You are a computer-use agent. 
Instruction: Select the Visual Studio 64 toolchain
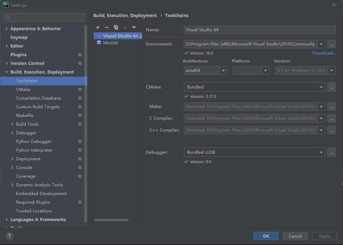118,36
